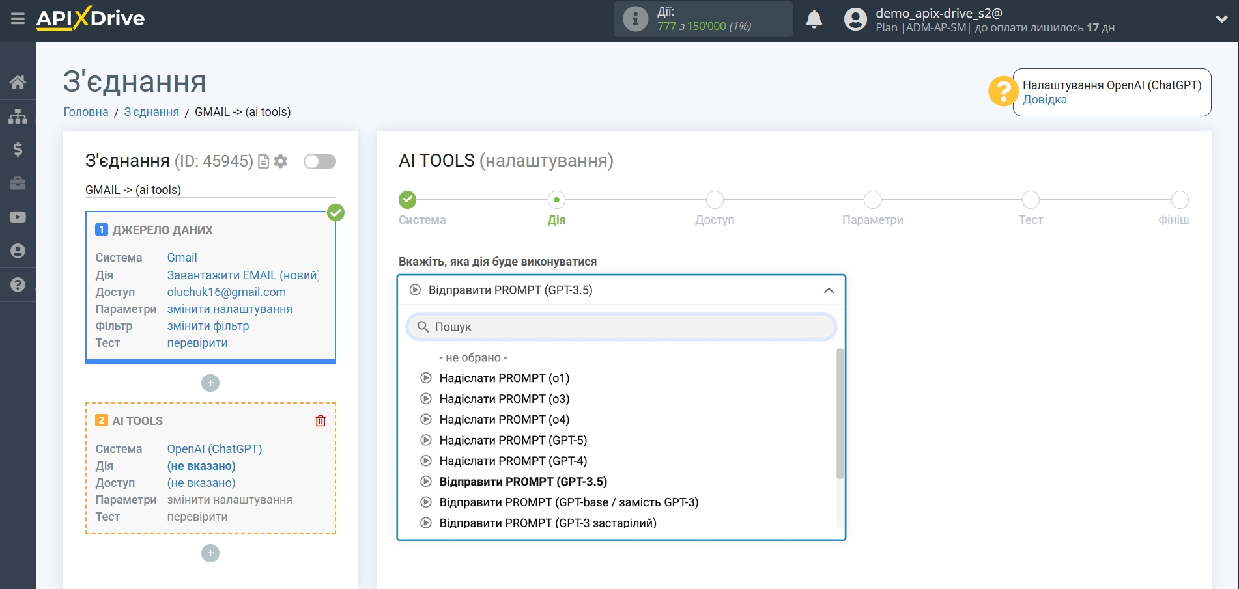Select Надіслати PROMPT (o1) option

pos(503,378)
